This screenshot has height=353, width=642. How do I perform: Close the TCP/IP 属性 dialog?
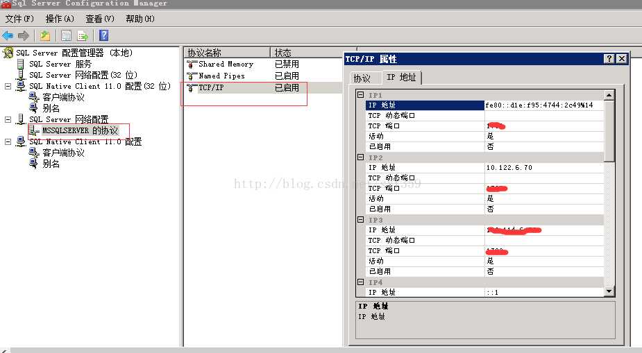coord(622,58)
